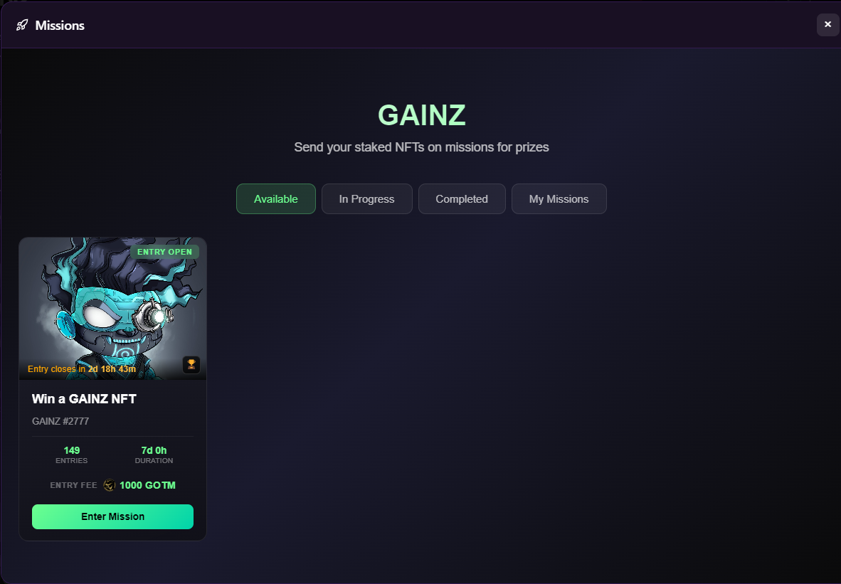Click the 1000 GOTM entry fee amount
Image resolution: width=841 pixels, height=584 pixels.
tap(147, 485)
